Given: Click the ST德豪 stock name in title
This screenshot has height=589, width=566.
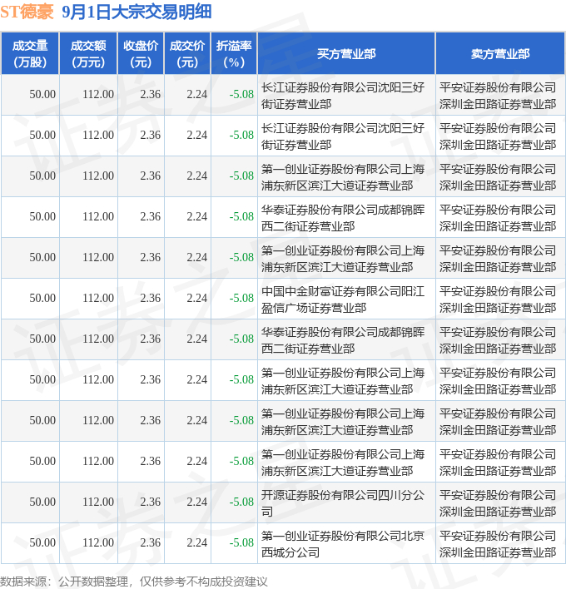Looking at the screenshot, I should pos(27,12).
